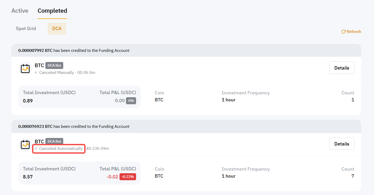
Task: Click the second BTC DCA calendar icon
Action: (x=25, y=145)
